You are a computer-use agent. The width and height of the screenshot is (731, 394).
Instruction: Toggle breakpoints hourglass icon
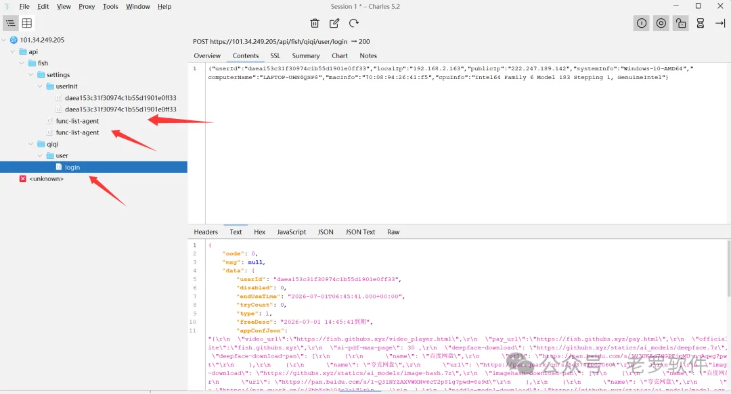point(701,23)
